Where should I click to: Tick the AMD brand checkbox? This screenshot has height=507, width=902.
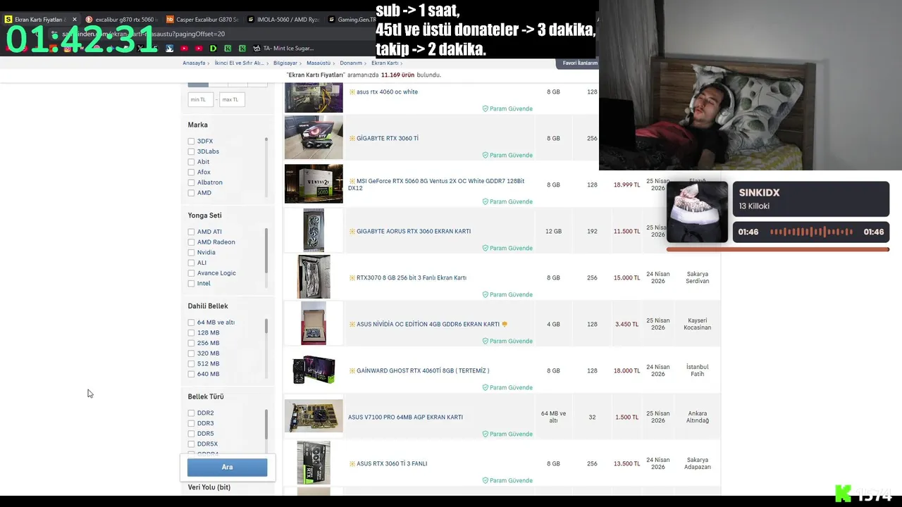[x=191, y=193]
